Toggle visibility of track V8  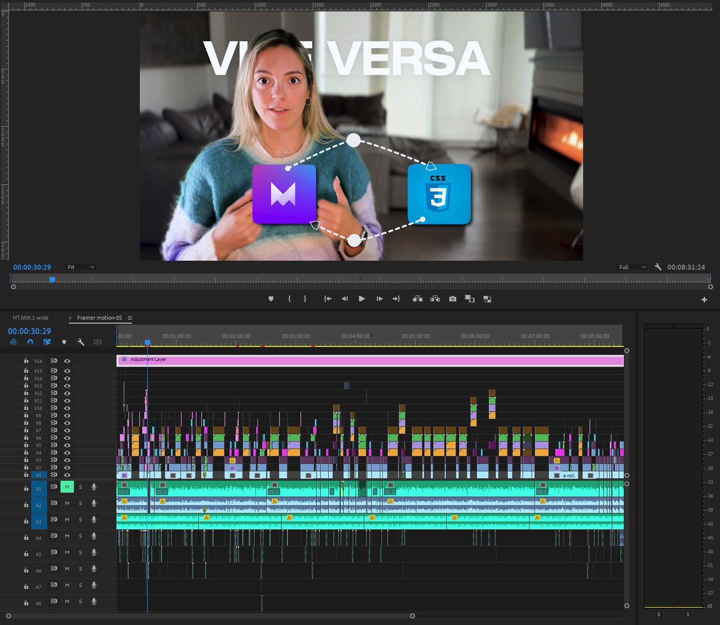[67, 423]
